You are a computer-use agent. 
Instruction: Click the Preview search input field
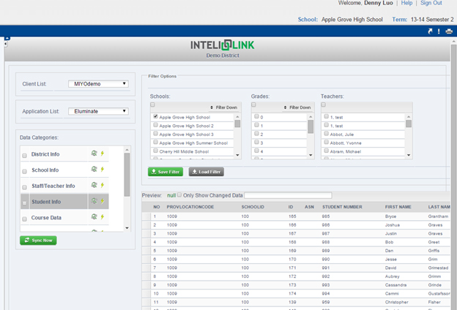tap(288, 195)
